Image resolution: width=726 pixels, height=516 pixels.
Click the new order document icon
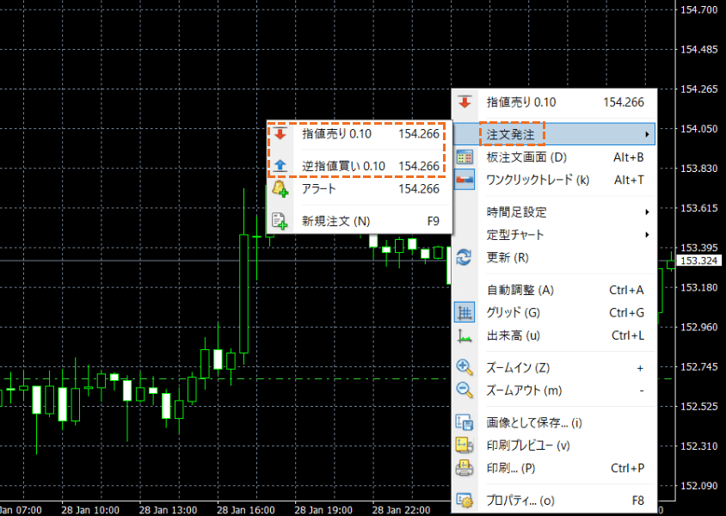point(280,221)
